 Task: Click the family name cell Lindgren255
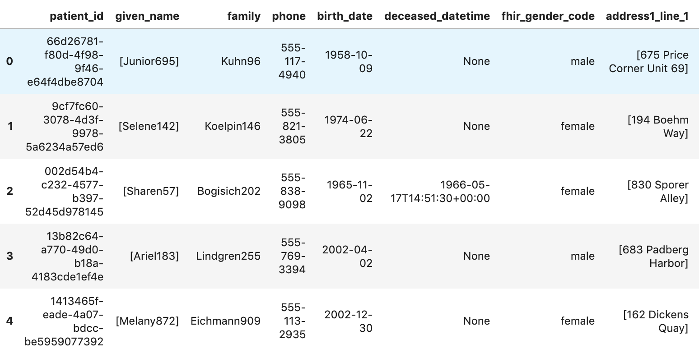[x=228, y=256]
